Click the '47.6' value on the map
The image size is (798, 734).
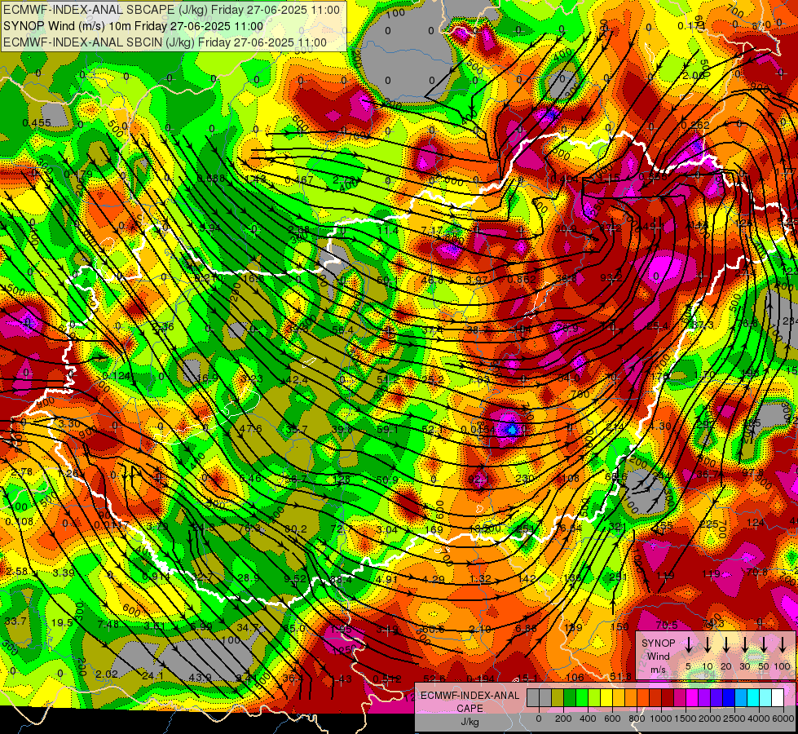coord(250,429)
